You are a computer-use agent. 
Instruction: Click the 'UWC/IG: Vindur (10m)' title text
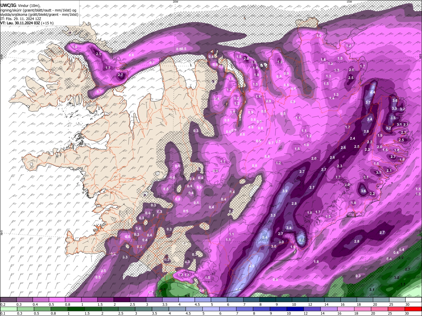[20, 6]
